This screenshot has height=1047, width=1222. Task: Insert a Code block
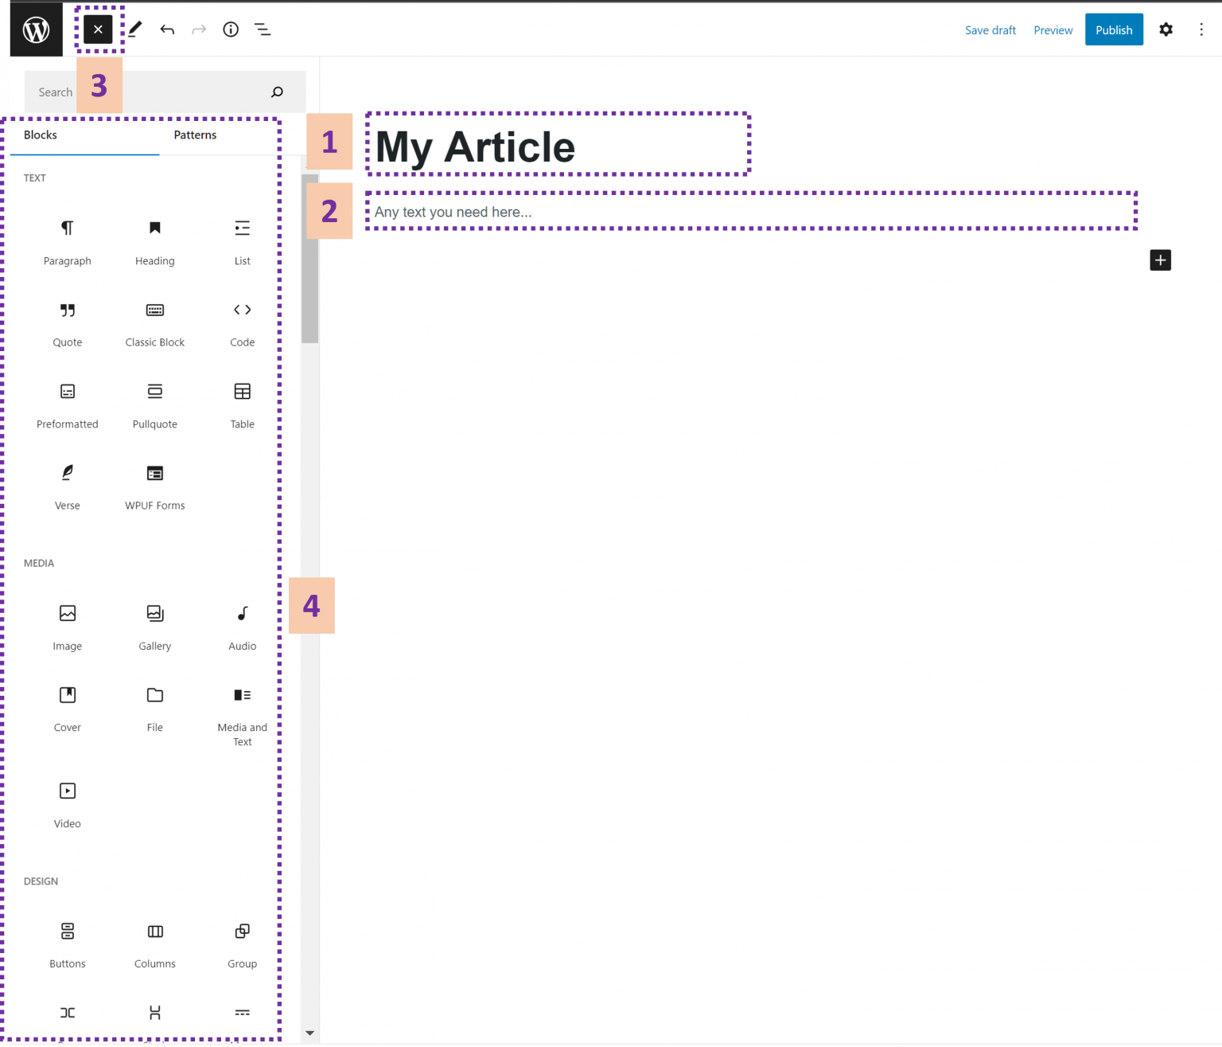coord(243,324)
